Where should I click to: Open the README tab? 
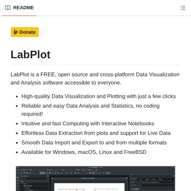[19, 8]
